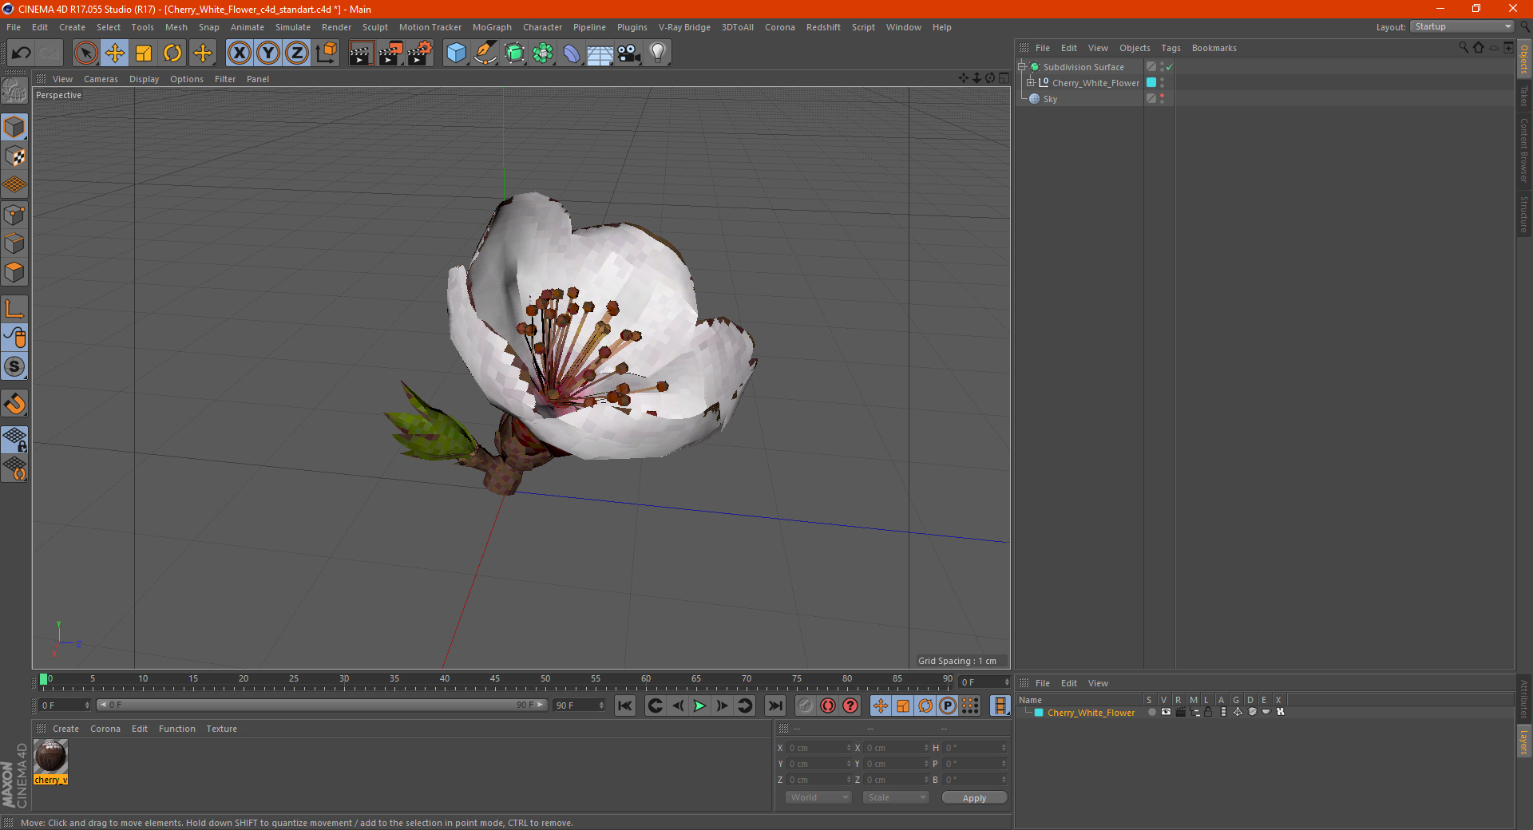This screenshot has width=1533, height=830.
Task: Add a light object
Action: tap(658, 53)
